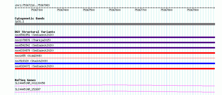
Task: Click ruler position label 75367500
Action: (89, 10)
